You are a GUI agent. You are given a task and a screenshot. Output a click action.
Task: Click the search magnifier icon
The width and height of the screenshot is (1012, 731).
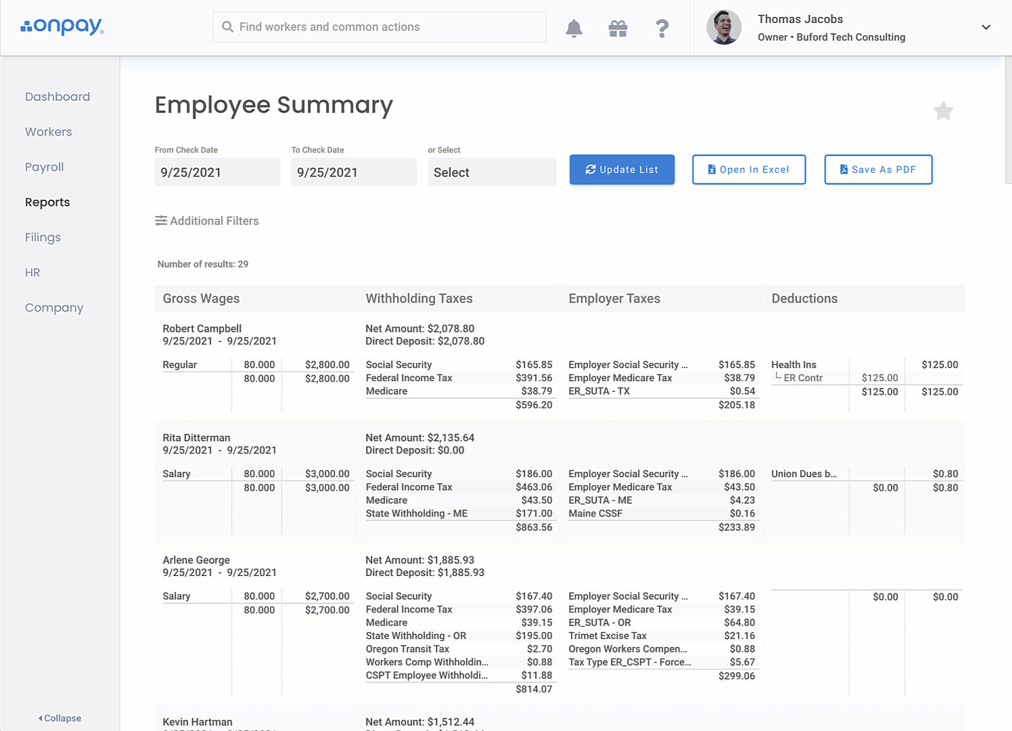pos(228,27)
